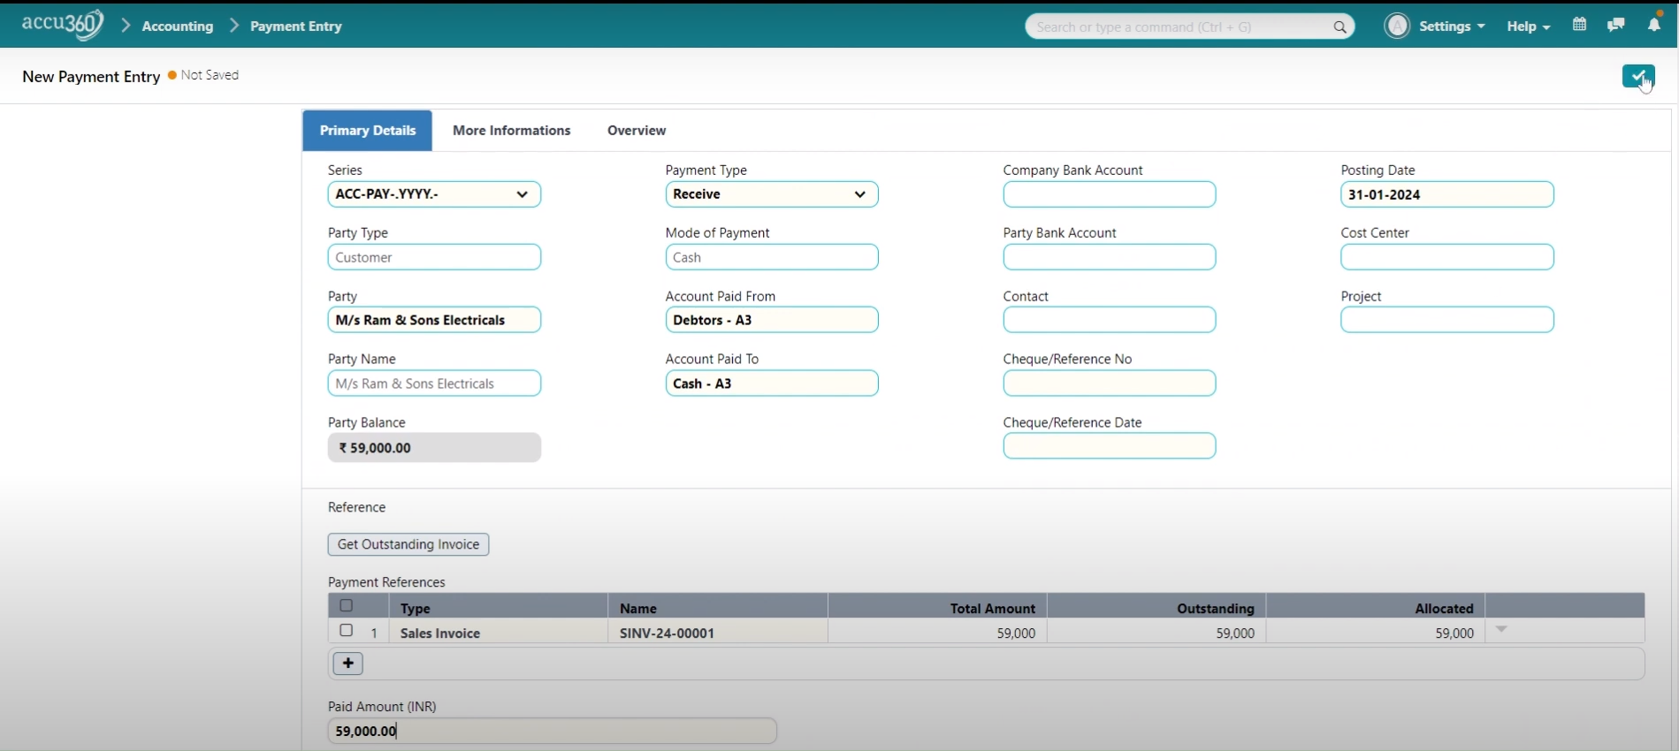
Task: Click the Cost Center field
Action: pos(1447,257)
